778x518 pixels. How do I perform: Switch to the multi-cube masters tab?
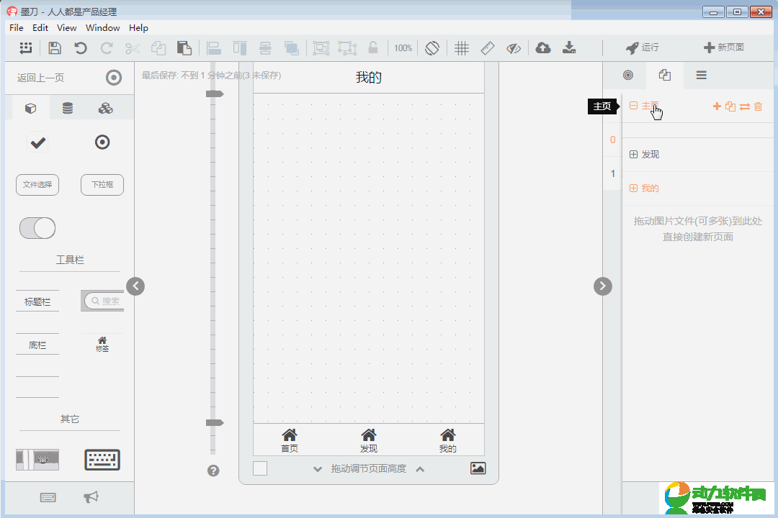pyautogui.click(x=105, y=108)
